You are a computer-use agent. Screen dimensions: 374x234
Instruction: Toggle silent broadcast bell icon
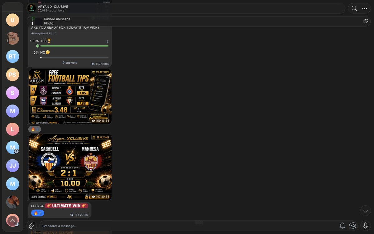coord(342,226)
